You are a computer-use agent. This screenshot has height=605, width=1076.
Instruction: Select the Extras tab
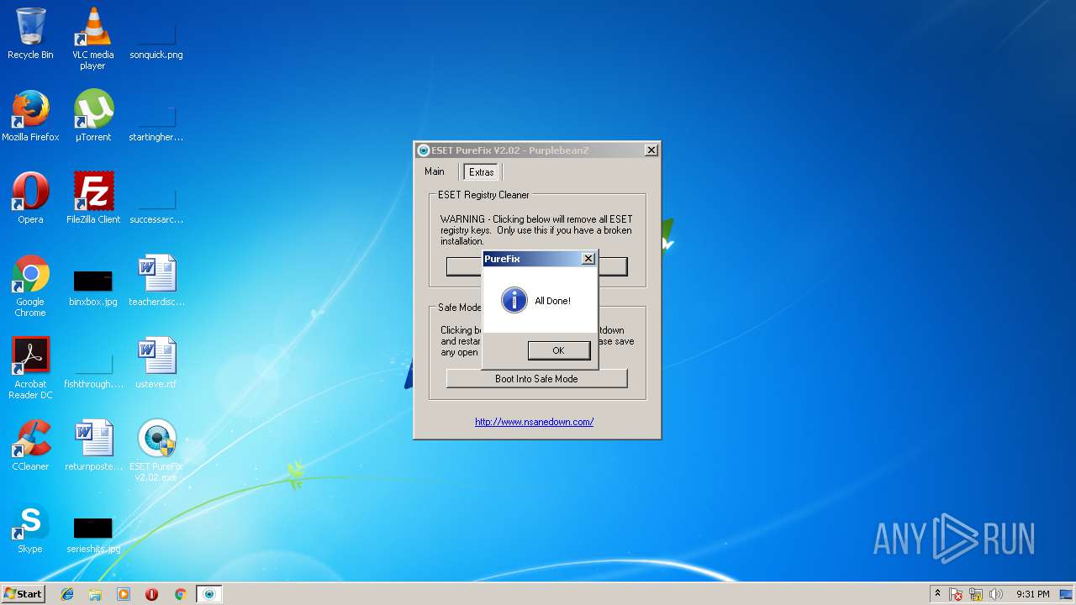[482, 172]
